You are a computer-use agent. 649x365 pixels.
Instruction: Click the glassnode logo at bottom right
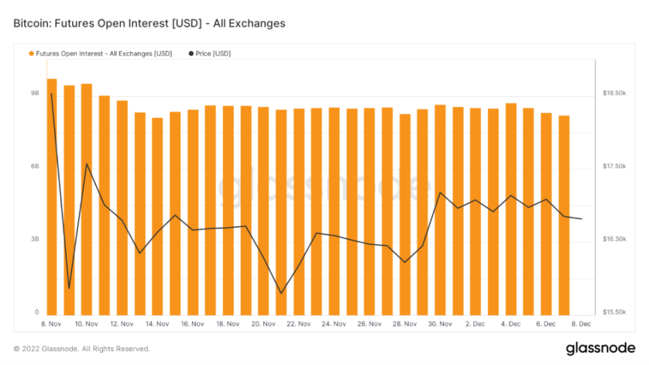click(600, 348)
